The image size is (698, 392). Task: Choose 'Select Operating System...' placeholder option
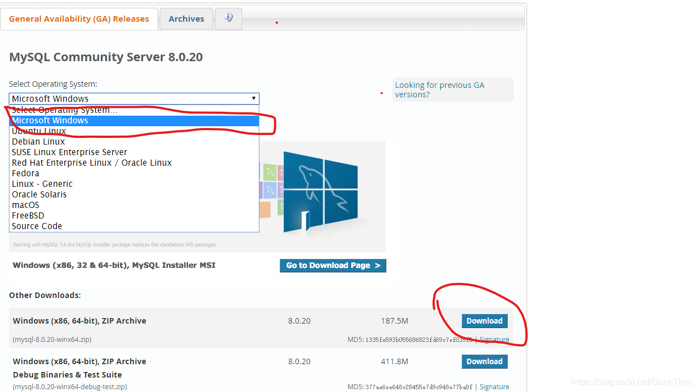134,110
